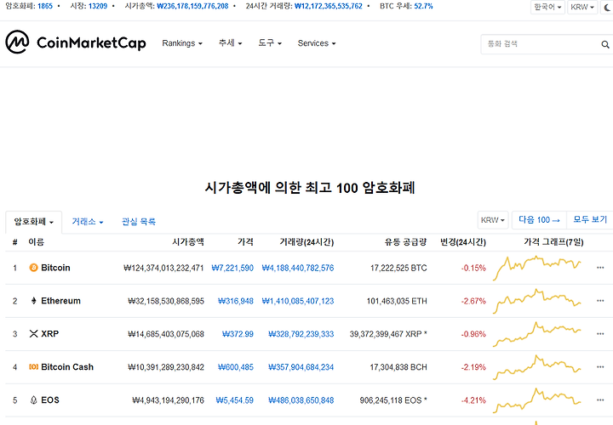Click XRP price ₩372.99
613x425 pixels.
(238, 334)
